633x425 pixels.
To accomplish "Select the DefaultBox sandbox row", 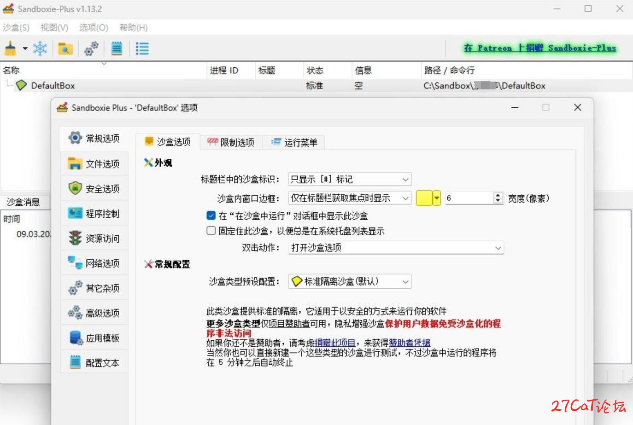I will coord(316,86).
